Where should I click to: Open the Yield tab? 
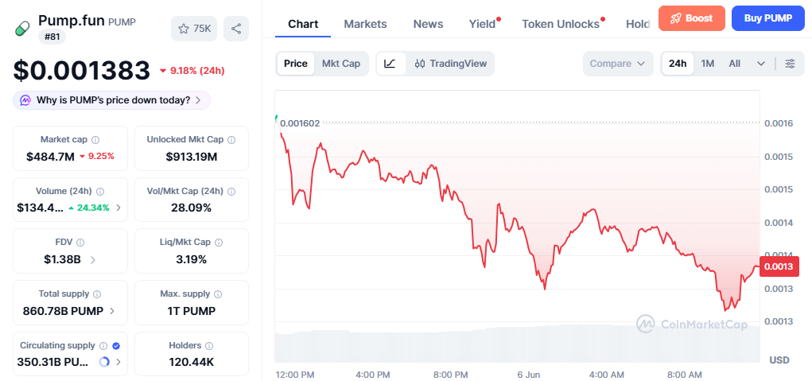483,24
